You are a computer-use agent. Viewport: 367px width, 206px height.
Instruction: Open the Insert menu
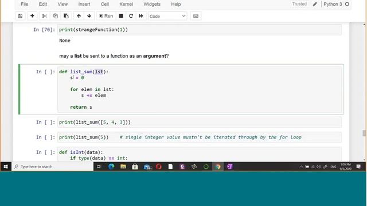pos(84,4)
